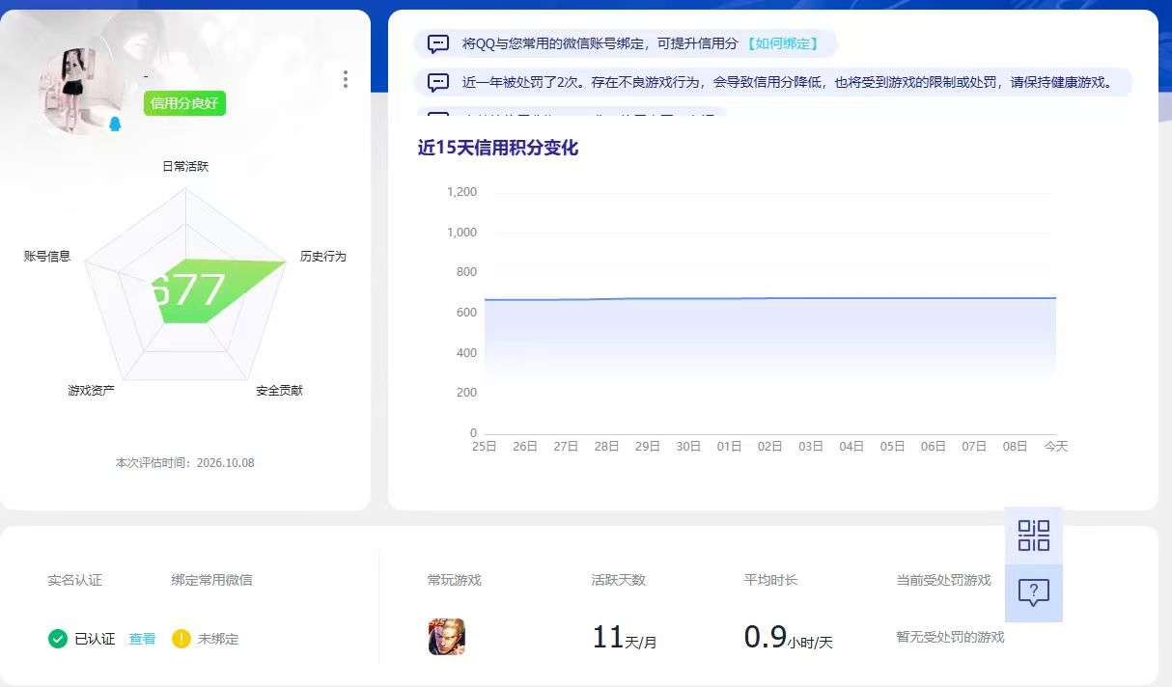Click the 近15天信用积分变化 chart title
1172x687 pixels.
pos(498,148)
